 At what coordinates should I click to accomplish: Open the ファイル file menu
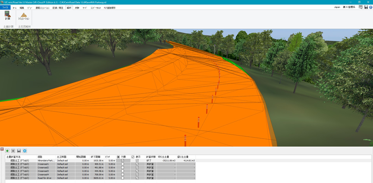[5, 7]
